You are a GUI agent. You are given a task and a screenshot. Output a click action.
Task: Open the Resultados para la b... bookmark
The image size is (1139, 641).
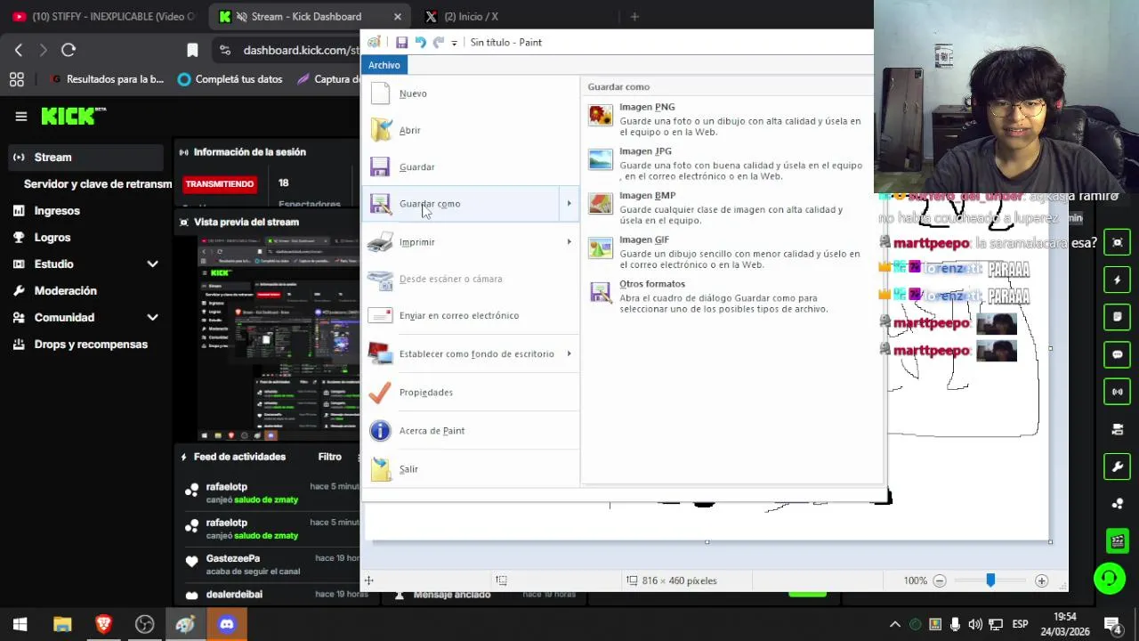(106, 79)
